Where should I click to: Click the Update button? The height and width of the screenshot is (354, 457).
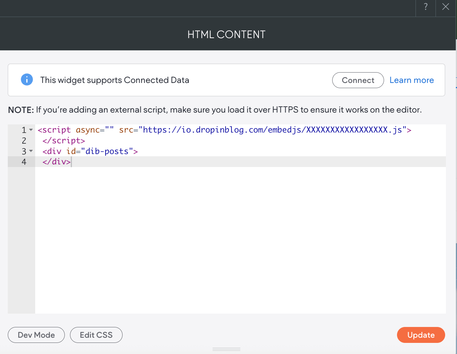(x=421, y=335)
